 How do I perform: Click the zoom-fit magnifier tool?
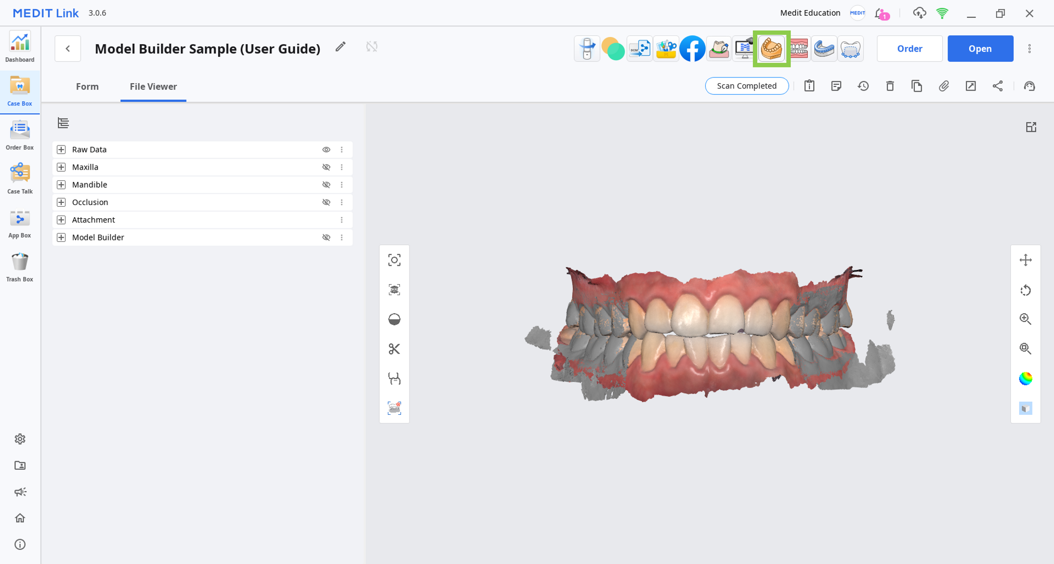pos(1026,348)
